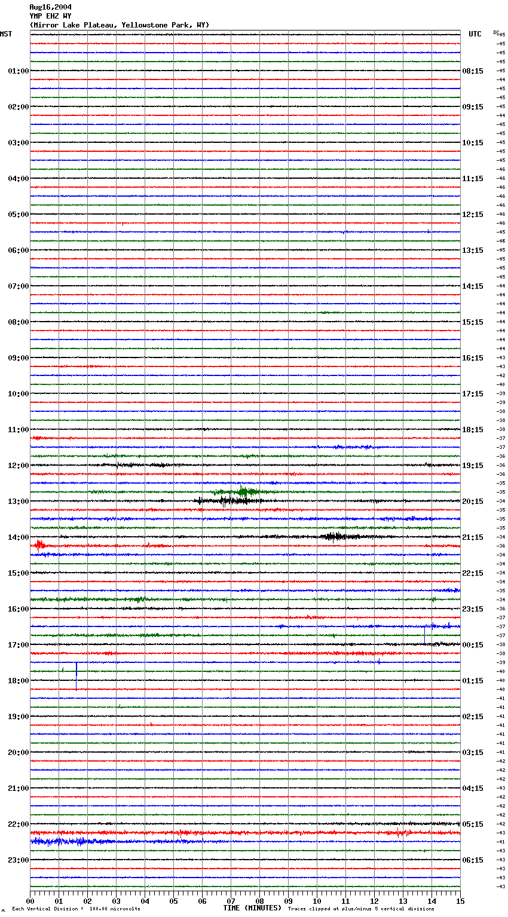
Task: Click the '08:15' UTC time label
Action: click(473, 71)
